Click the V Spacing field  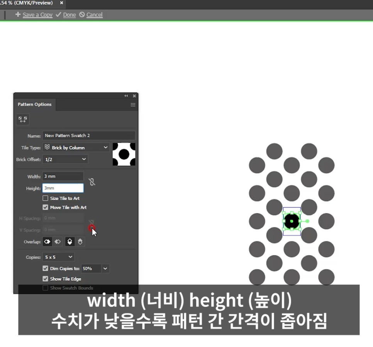click(63, 230)
